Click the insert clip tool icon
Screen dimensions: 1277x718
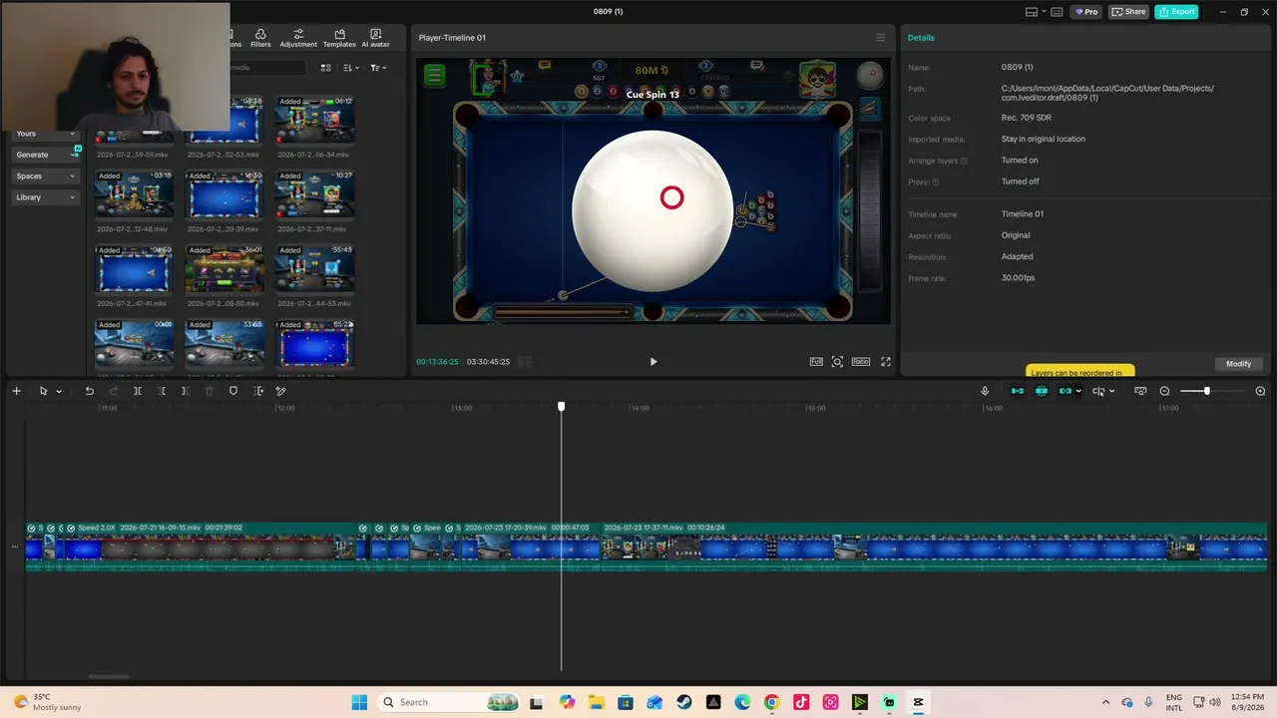click(x=258, y=391)
